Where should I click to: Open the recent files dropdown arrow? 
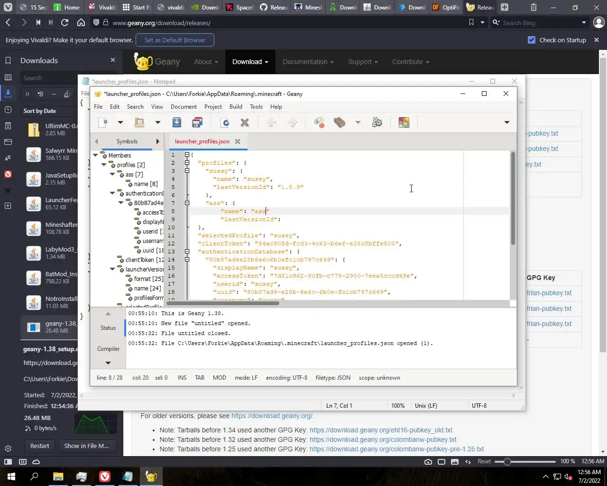click(157, 122)
